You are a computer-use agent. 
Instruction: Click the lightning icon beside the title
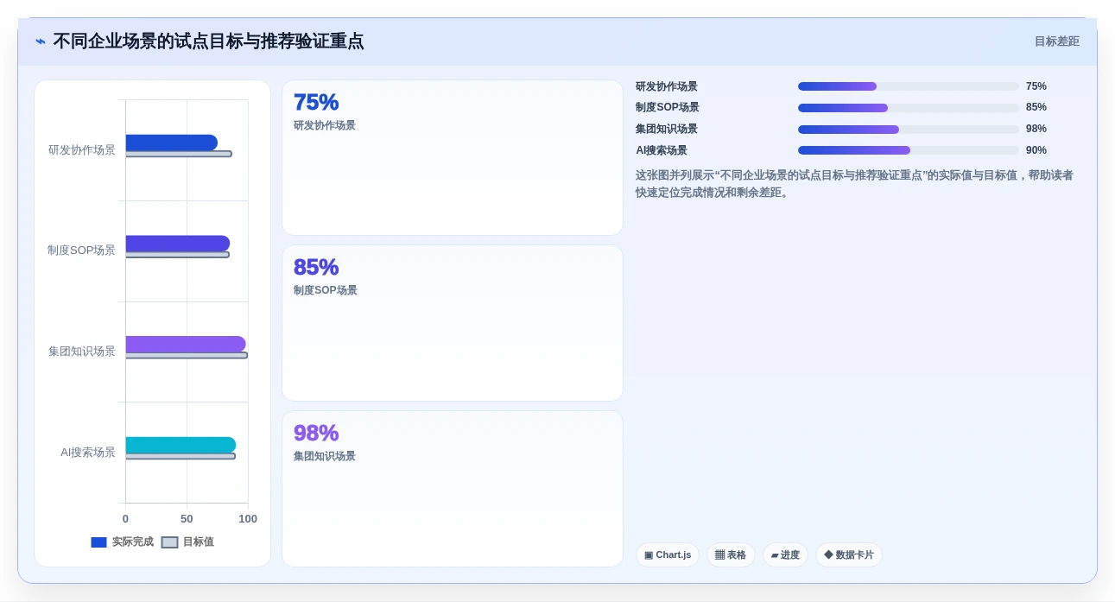41,41
